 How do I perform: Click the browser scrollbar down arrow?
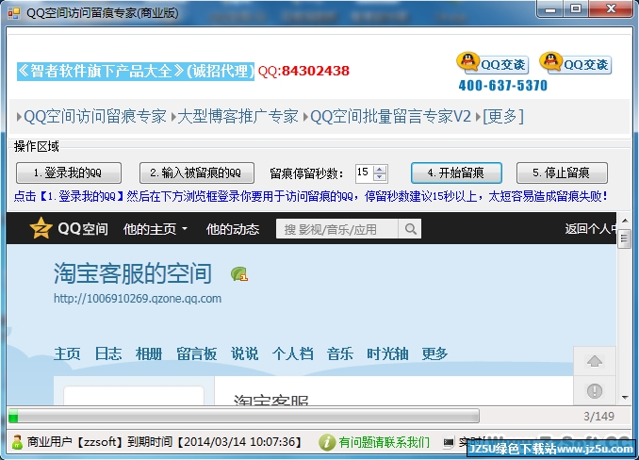[625, 397]
